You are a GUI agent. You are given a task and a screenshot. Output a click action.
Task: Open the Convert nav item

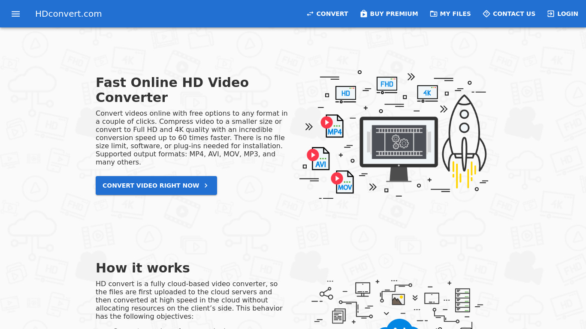327,14
